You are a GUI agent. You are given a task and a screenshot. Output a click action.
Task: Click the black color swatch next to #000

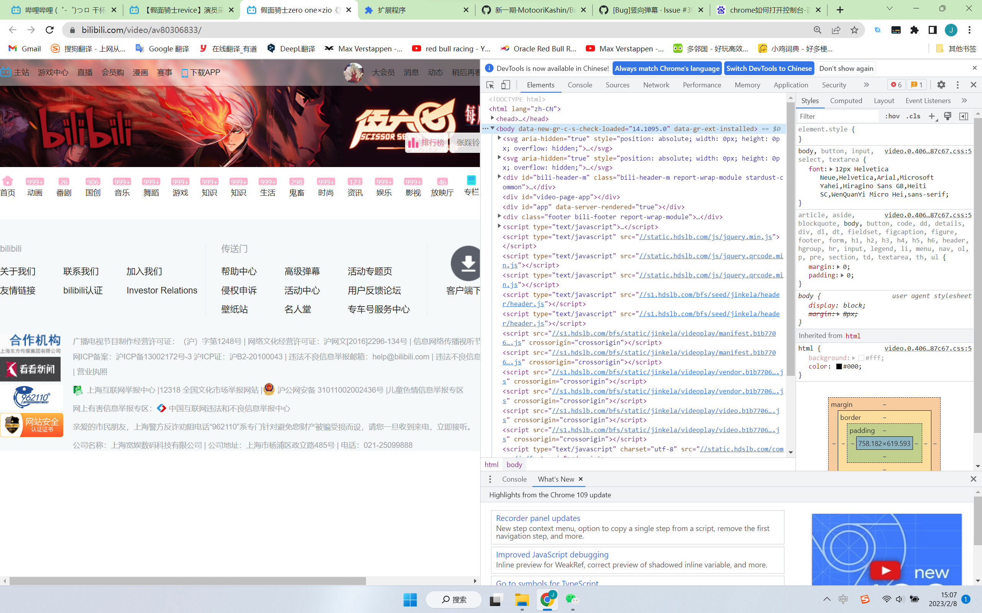pyautogui.click(x=839, y=366)
